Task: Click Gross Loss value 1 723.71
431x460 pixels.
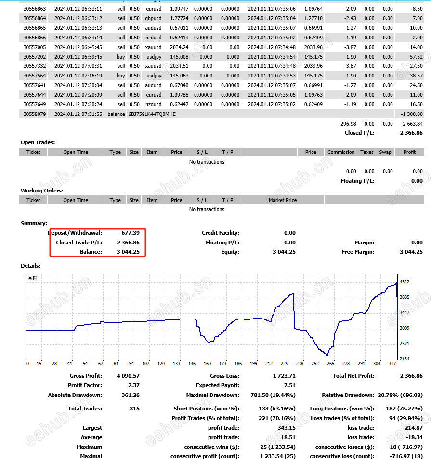Action: [284, 376]
